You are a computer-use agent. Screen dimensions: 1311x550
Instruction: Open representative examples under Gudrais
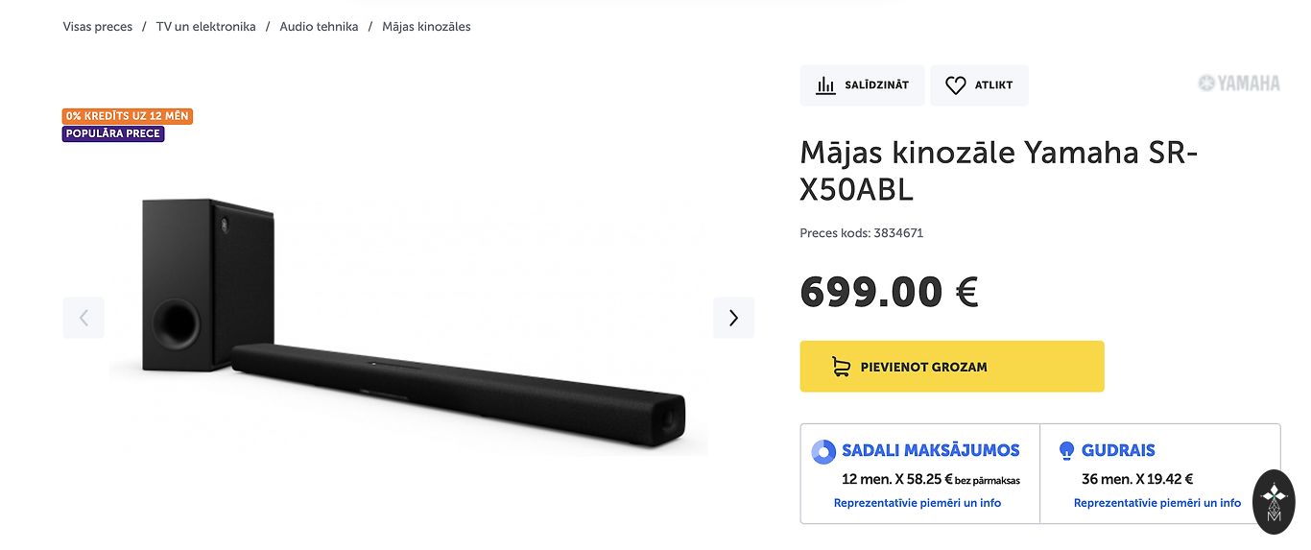(1156, 503)
